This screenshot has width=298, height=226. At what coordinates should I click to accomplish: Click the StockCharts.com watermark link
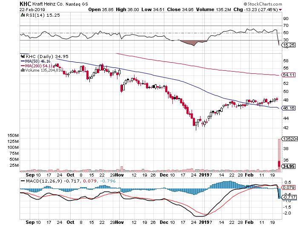point(263,4)
